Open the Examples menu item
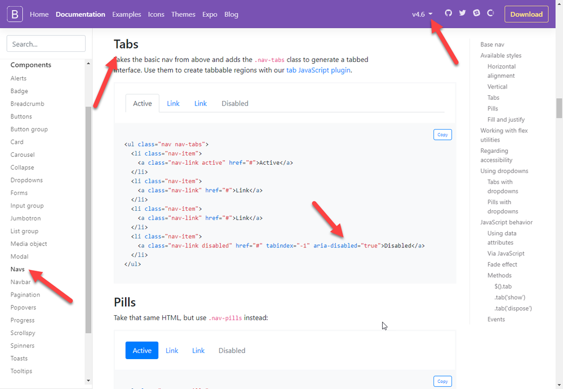Viewport: 563px width, 389px height. pos(127,14)
